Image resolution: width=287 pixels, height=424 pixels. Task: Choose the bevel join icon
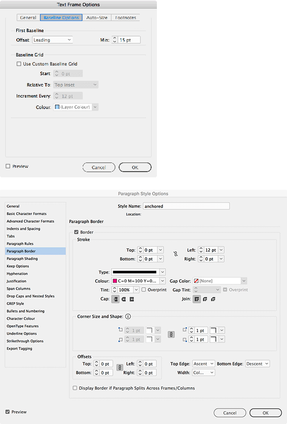pos(213,299)
